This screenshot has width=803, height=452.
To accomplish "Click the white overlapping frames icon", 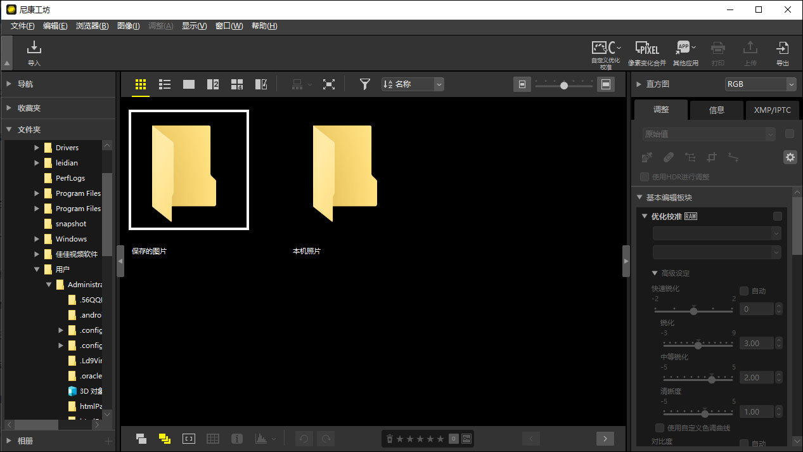I will (141, 438).
